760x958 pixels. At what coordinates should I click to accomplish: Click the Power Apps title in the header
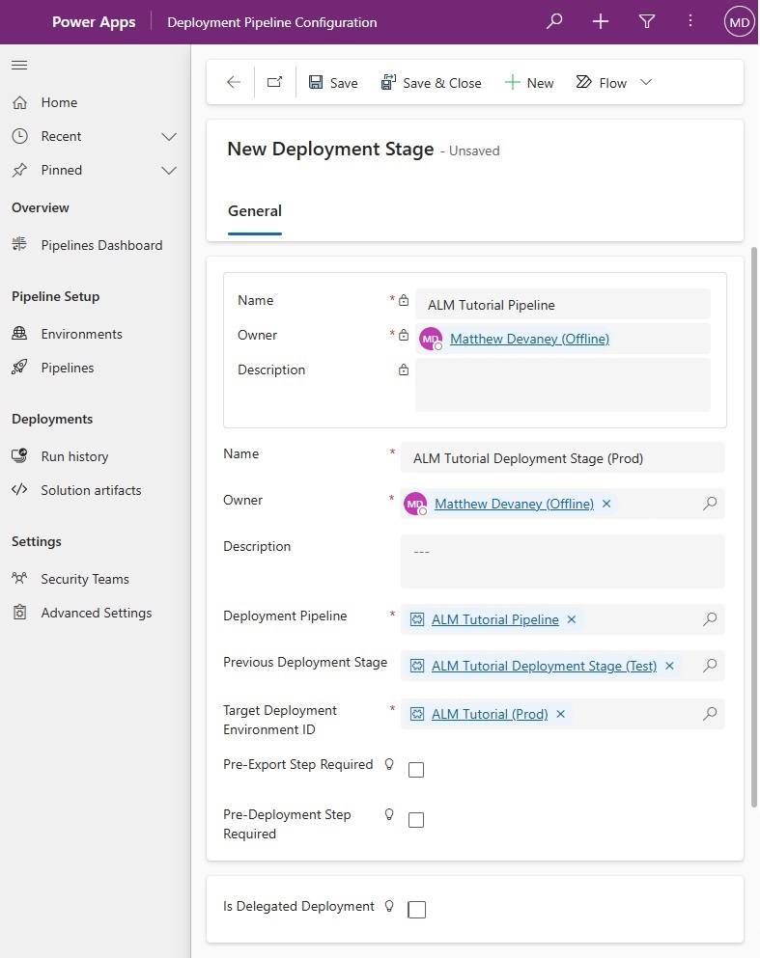coord(94,22)
